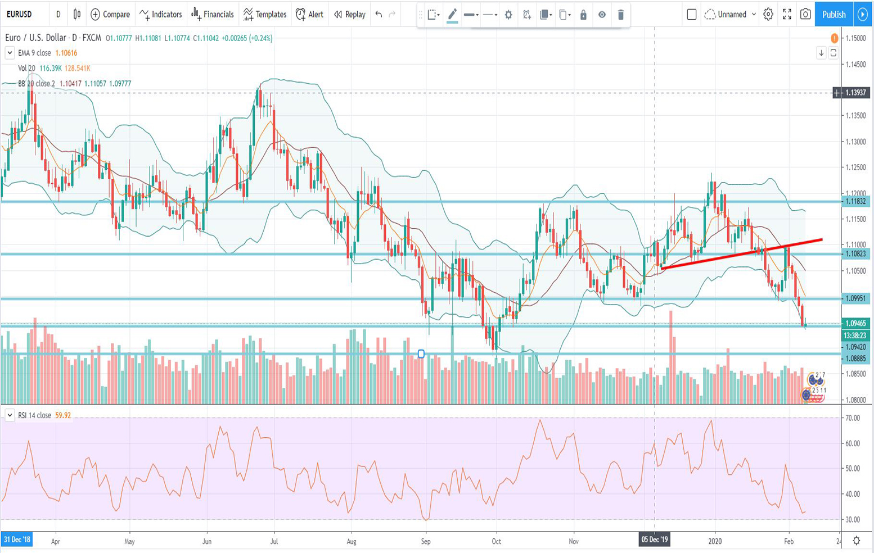Open chart properties gear icon
Viewport: 874px width, 553px height.
pos(768,15)
